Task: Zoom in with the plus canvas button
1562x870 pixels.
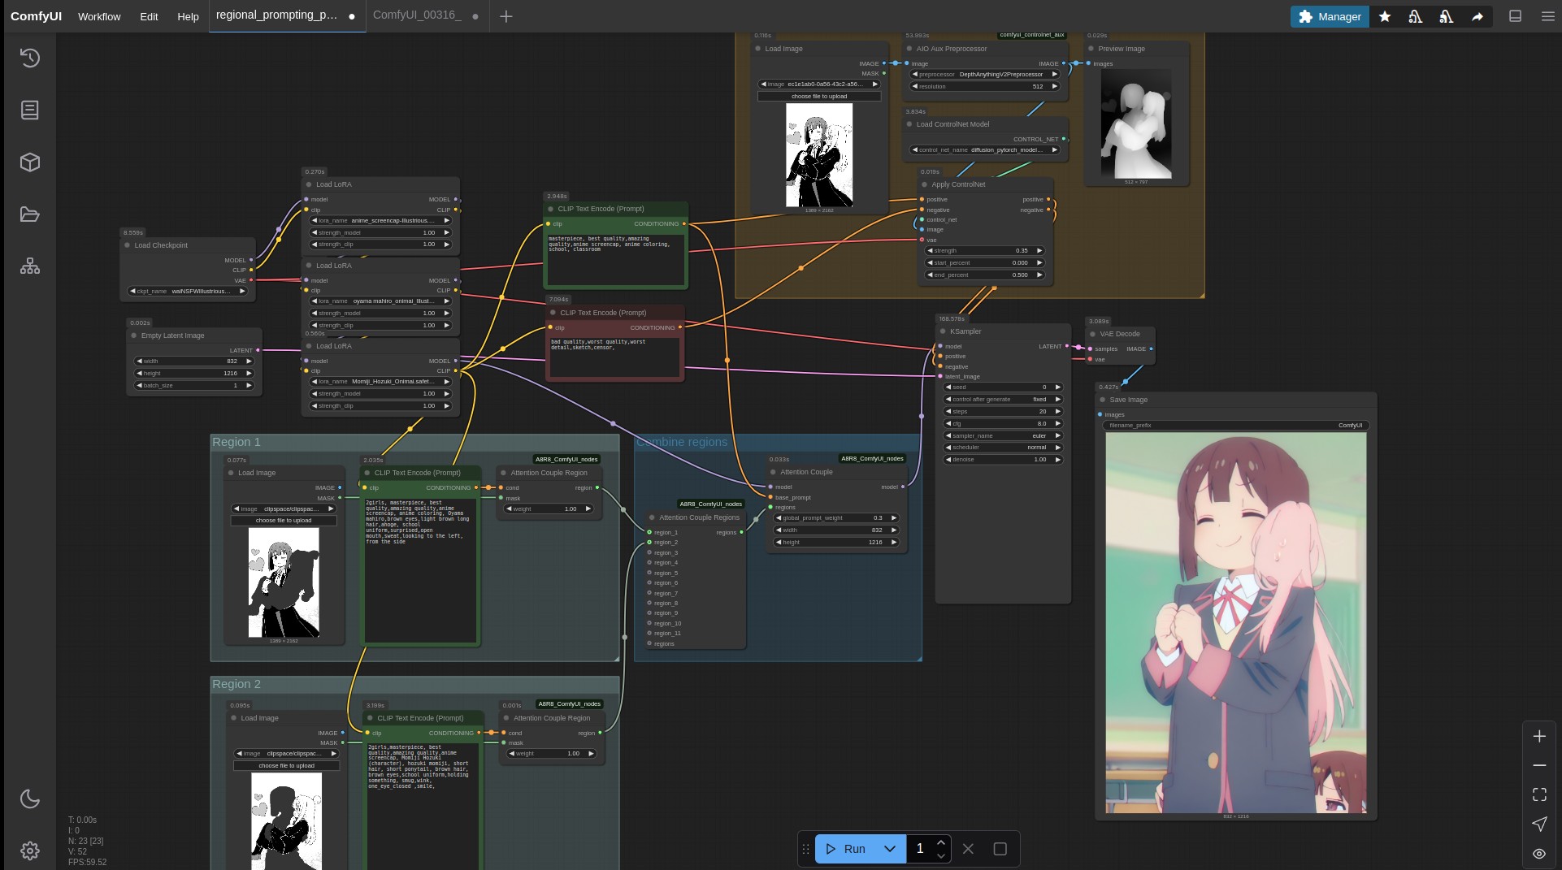Action: point(1539,736)
